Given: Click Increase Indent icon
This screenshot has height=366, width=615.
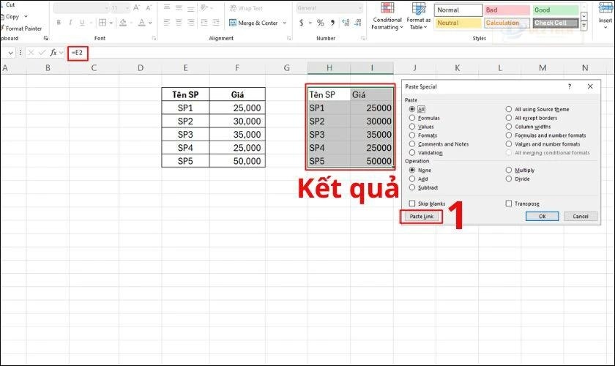Looking at the screenshot, I should coord(216,23).
